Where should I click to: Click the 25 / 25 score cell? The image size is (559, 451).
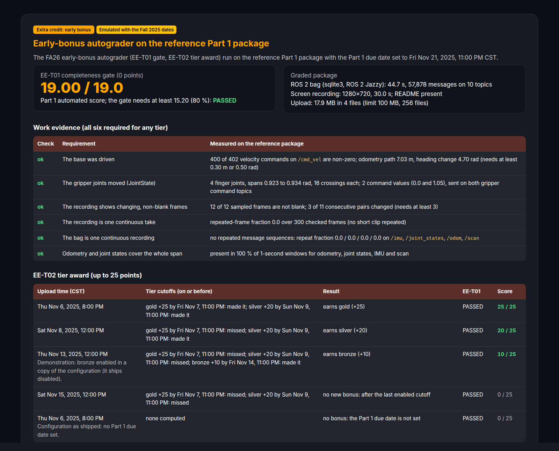click(x=507, y=307)
